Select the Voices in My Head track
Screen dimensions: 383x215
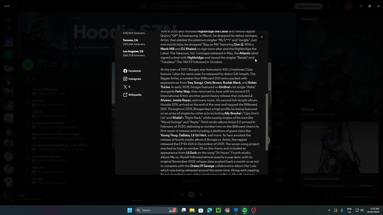(45, 90)
